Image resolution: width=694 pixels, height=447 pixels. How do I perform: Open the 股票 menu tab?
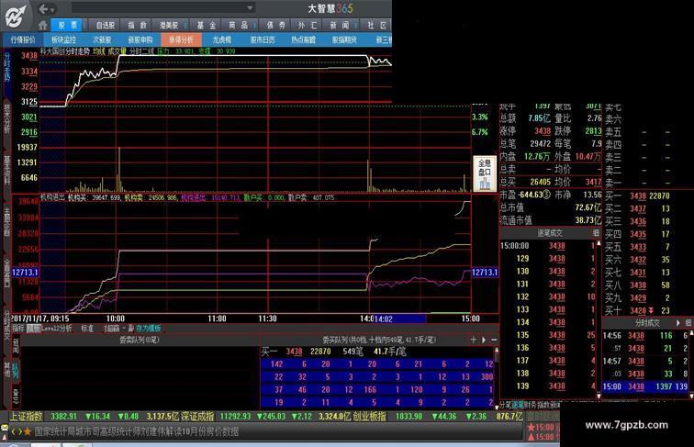pyautogui.click(x=68, y=25)
